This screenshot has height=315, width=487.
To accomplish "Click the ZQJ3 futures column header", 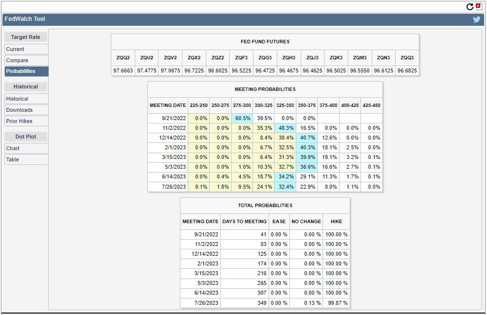I will pyautogui.click(x=312, y=58).
